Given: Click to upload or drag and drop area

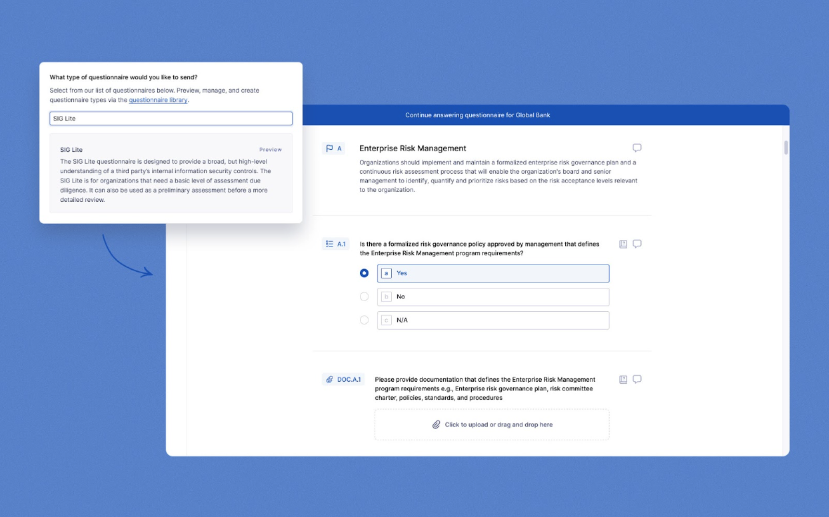Looking at the screenshot, I should 492,424.
